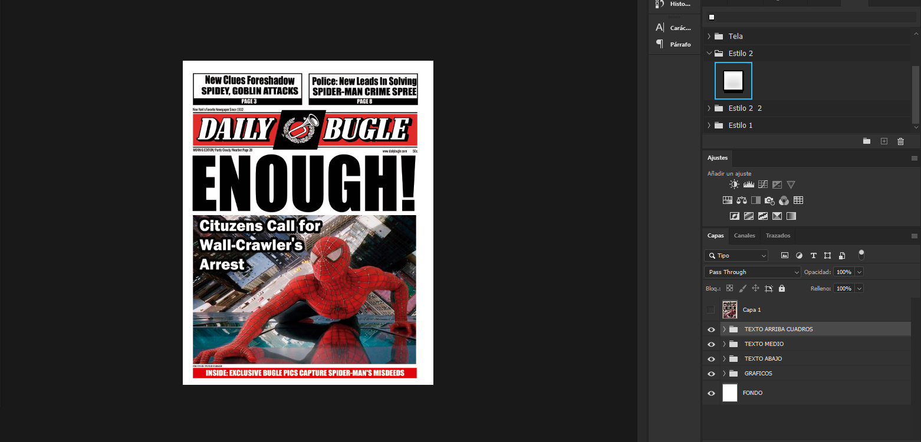Open the Opacidad slider dropdown
The image size is (921, 442).
[x=859, y=272]
